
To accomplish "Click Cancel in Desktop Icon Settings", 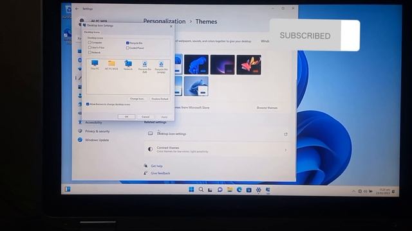I will (145, 117).
